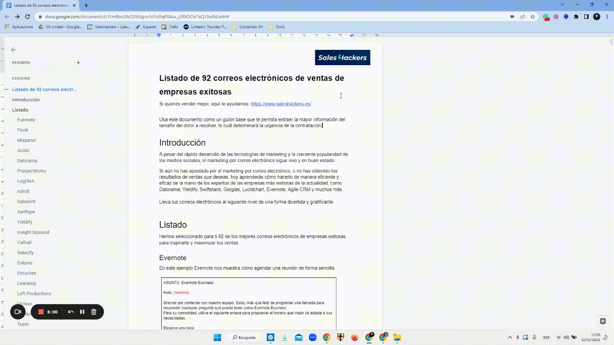Viewport: 614px width, 345px height.
Task: Open the Contenido SH bookmarks folder
Action: click(248, 27)
